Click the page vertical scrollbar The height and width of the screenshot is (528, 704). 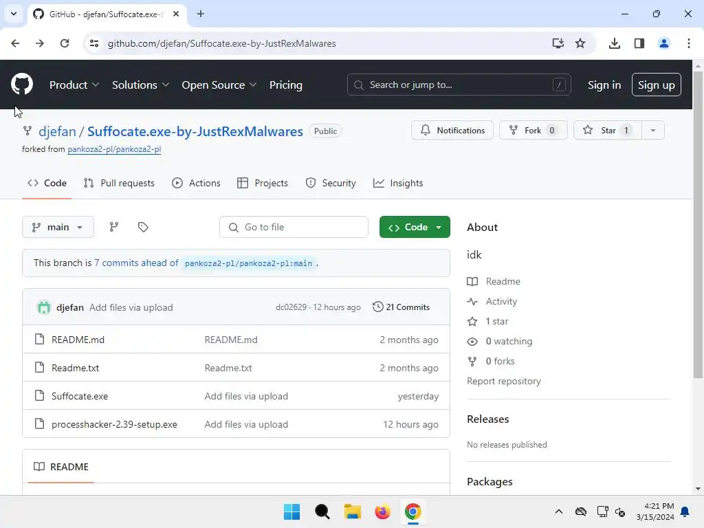coord(698,225)
